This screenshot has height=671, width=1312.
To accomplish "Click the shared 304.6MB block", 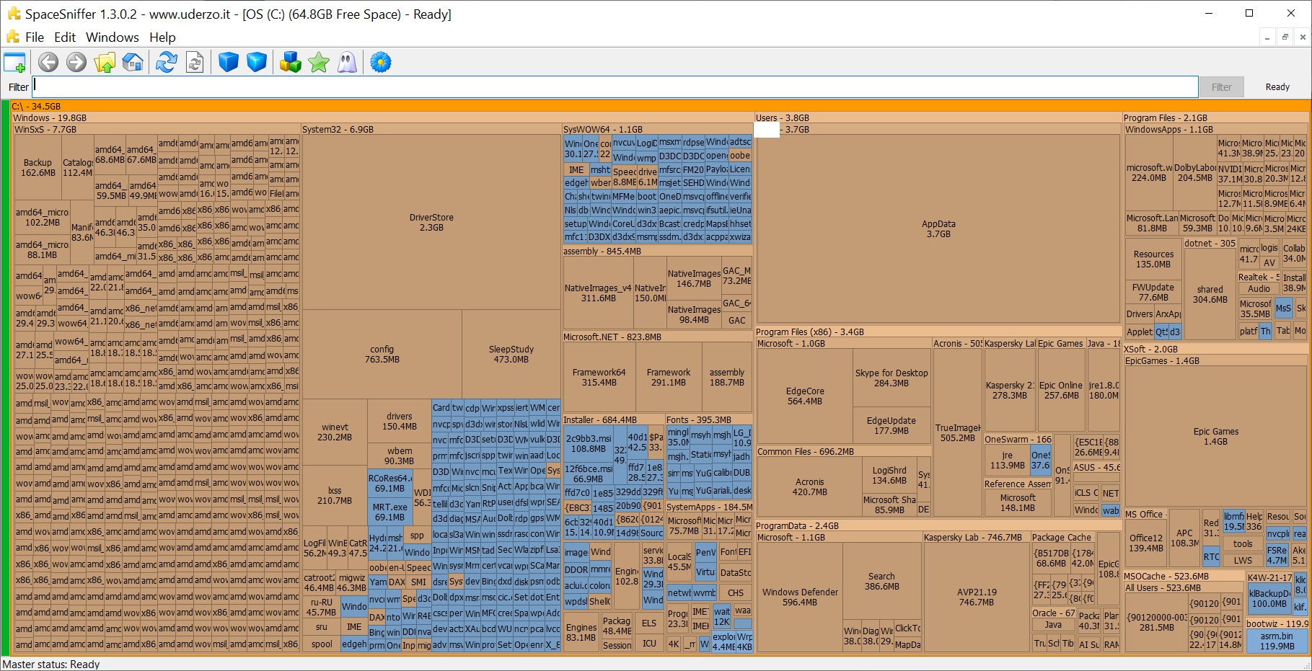I will [x=1210, y=295].
